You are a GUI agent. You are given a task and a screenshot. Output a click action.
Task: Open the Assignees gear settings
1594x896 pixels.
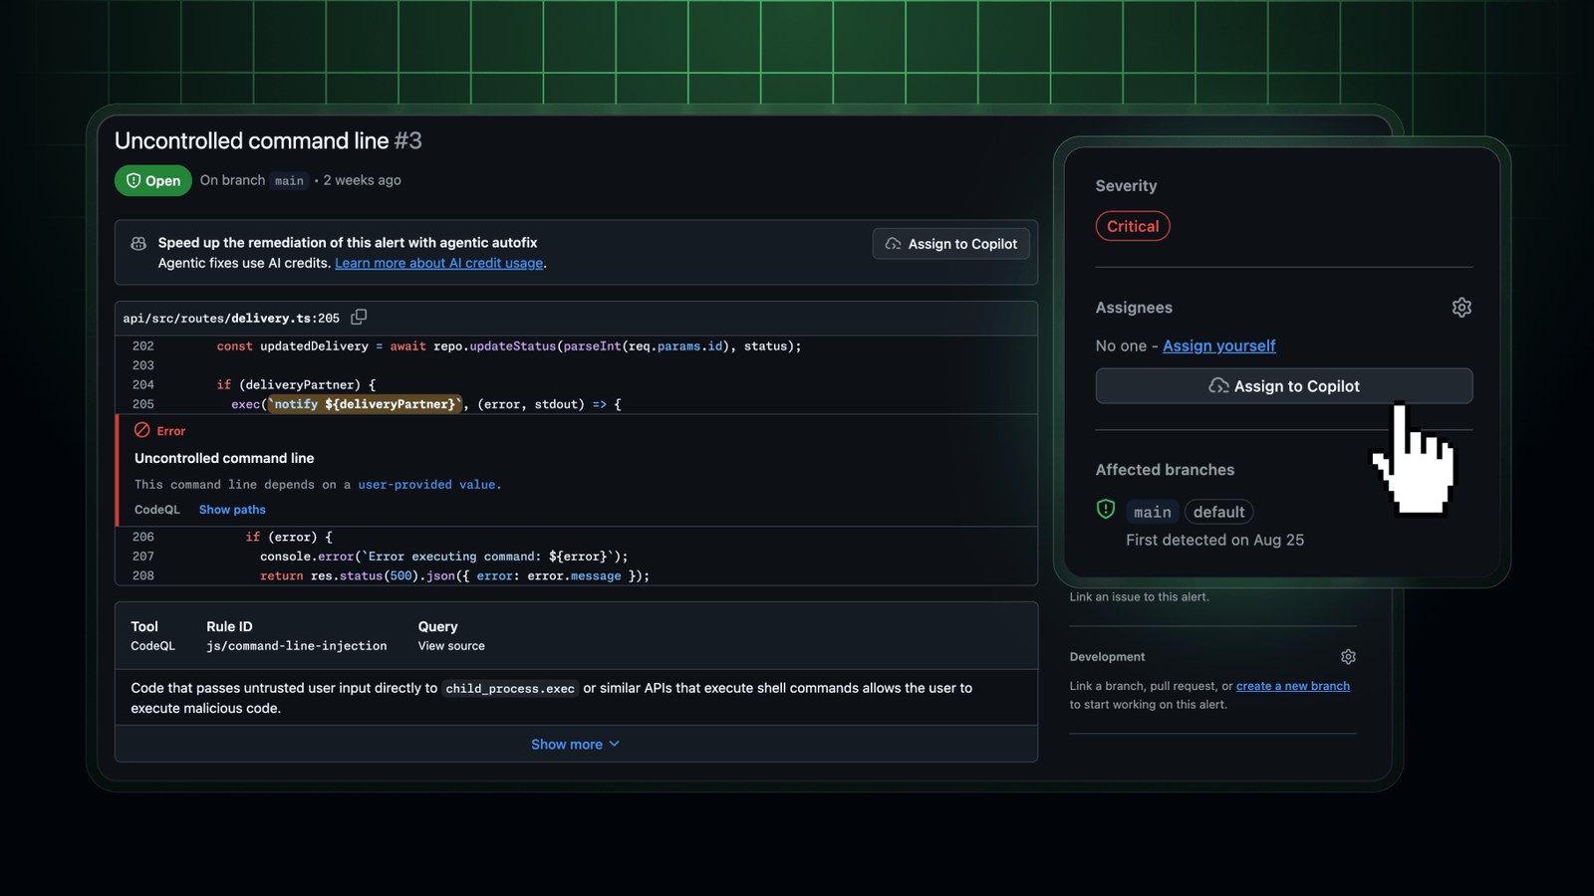pos(1461,308)
